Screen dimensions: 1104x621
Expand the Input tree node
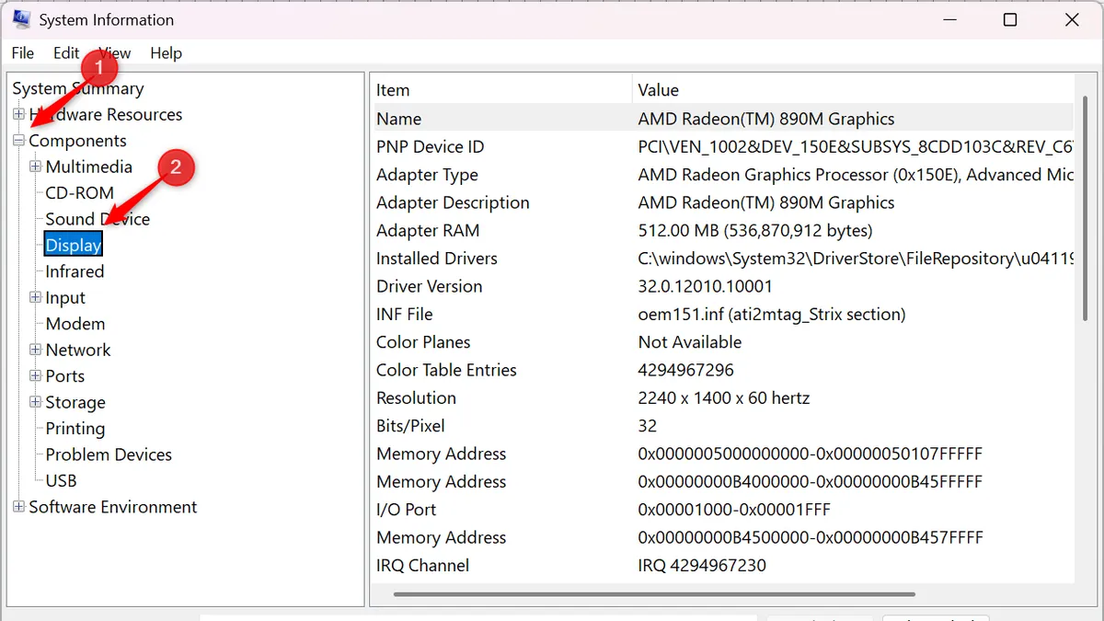click(x=35, y=297)
